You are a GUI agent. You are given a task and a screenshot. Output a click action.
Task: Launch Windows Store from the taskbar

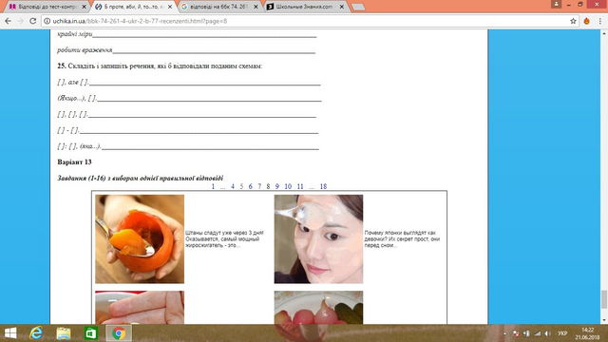pos(91,333)
